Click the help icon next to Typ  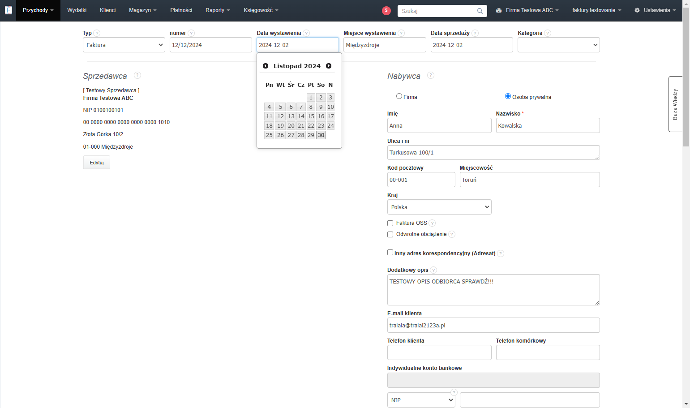click(97, 33)
